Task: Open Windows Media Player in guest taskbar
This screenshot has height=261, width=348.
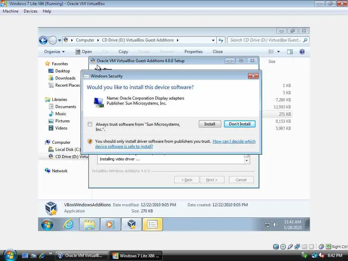Action: 110,224
